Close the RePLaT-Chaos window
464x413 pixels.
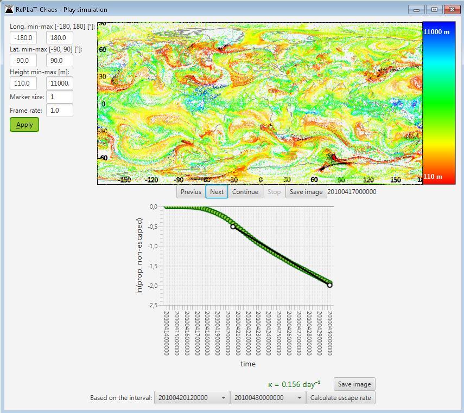[x=452, y=10]
